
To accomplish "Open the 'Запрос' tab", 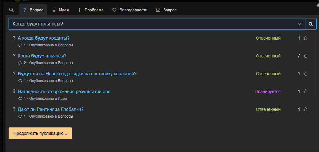I will 166,10.
